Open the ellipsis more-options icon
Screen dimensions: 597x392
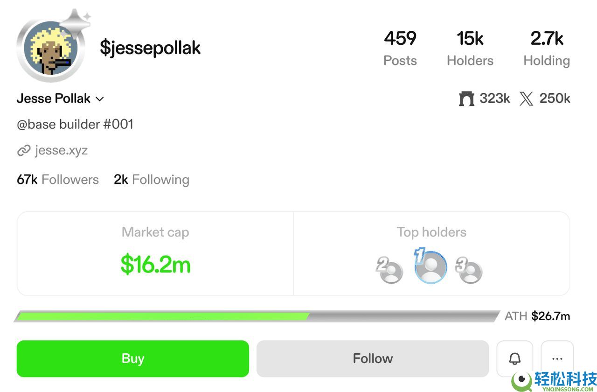pyautogui.click(x=558, y=358)
